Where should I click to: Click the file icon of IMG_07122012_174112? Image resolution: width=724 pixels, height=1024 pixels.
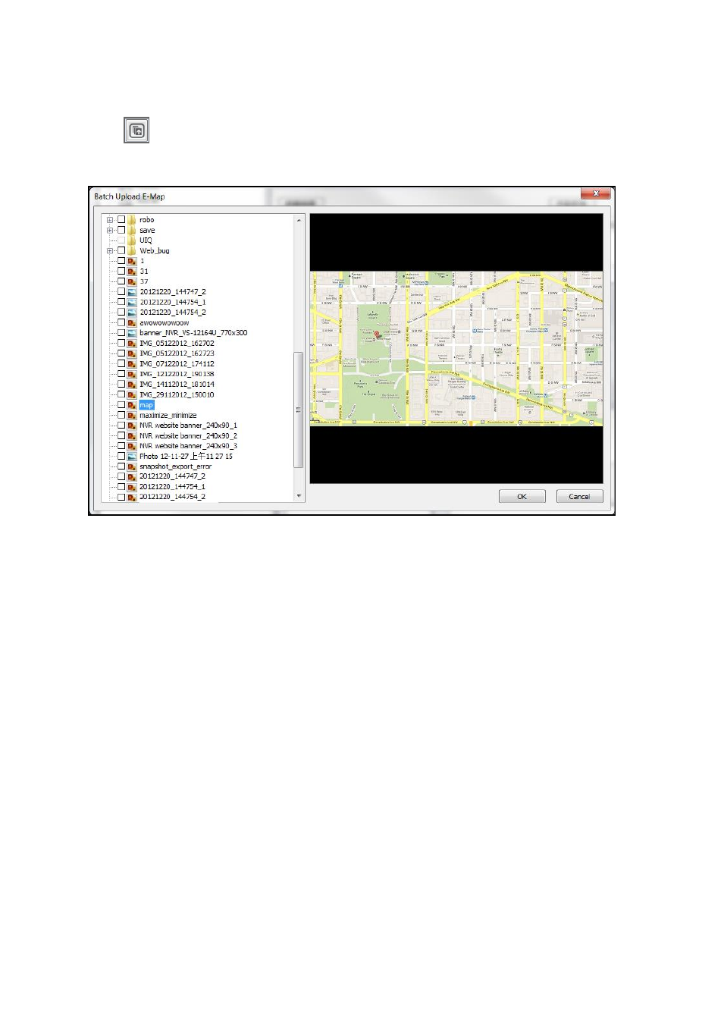point(132,363)
